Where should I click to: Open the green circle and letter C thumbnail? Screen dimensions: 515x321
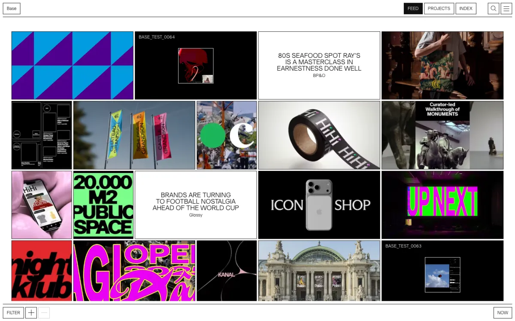pyautogui.click(x=227, y=135)
